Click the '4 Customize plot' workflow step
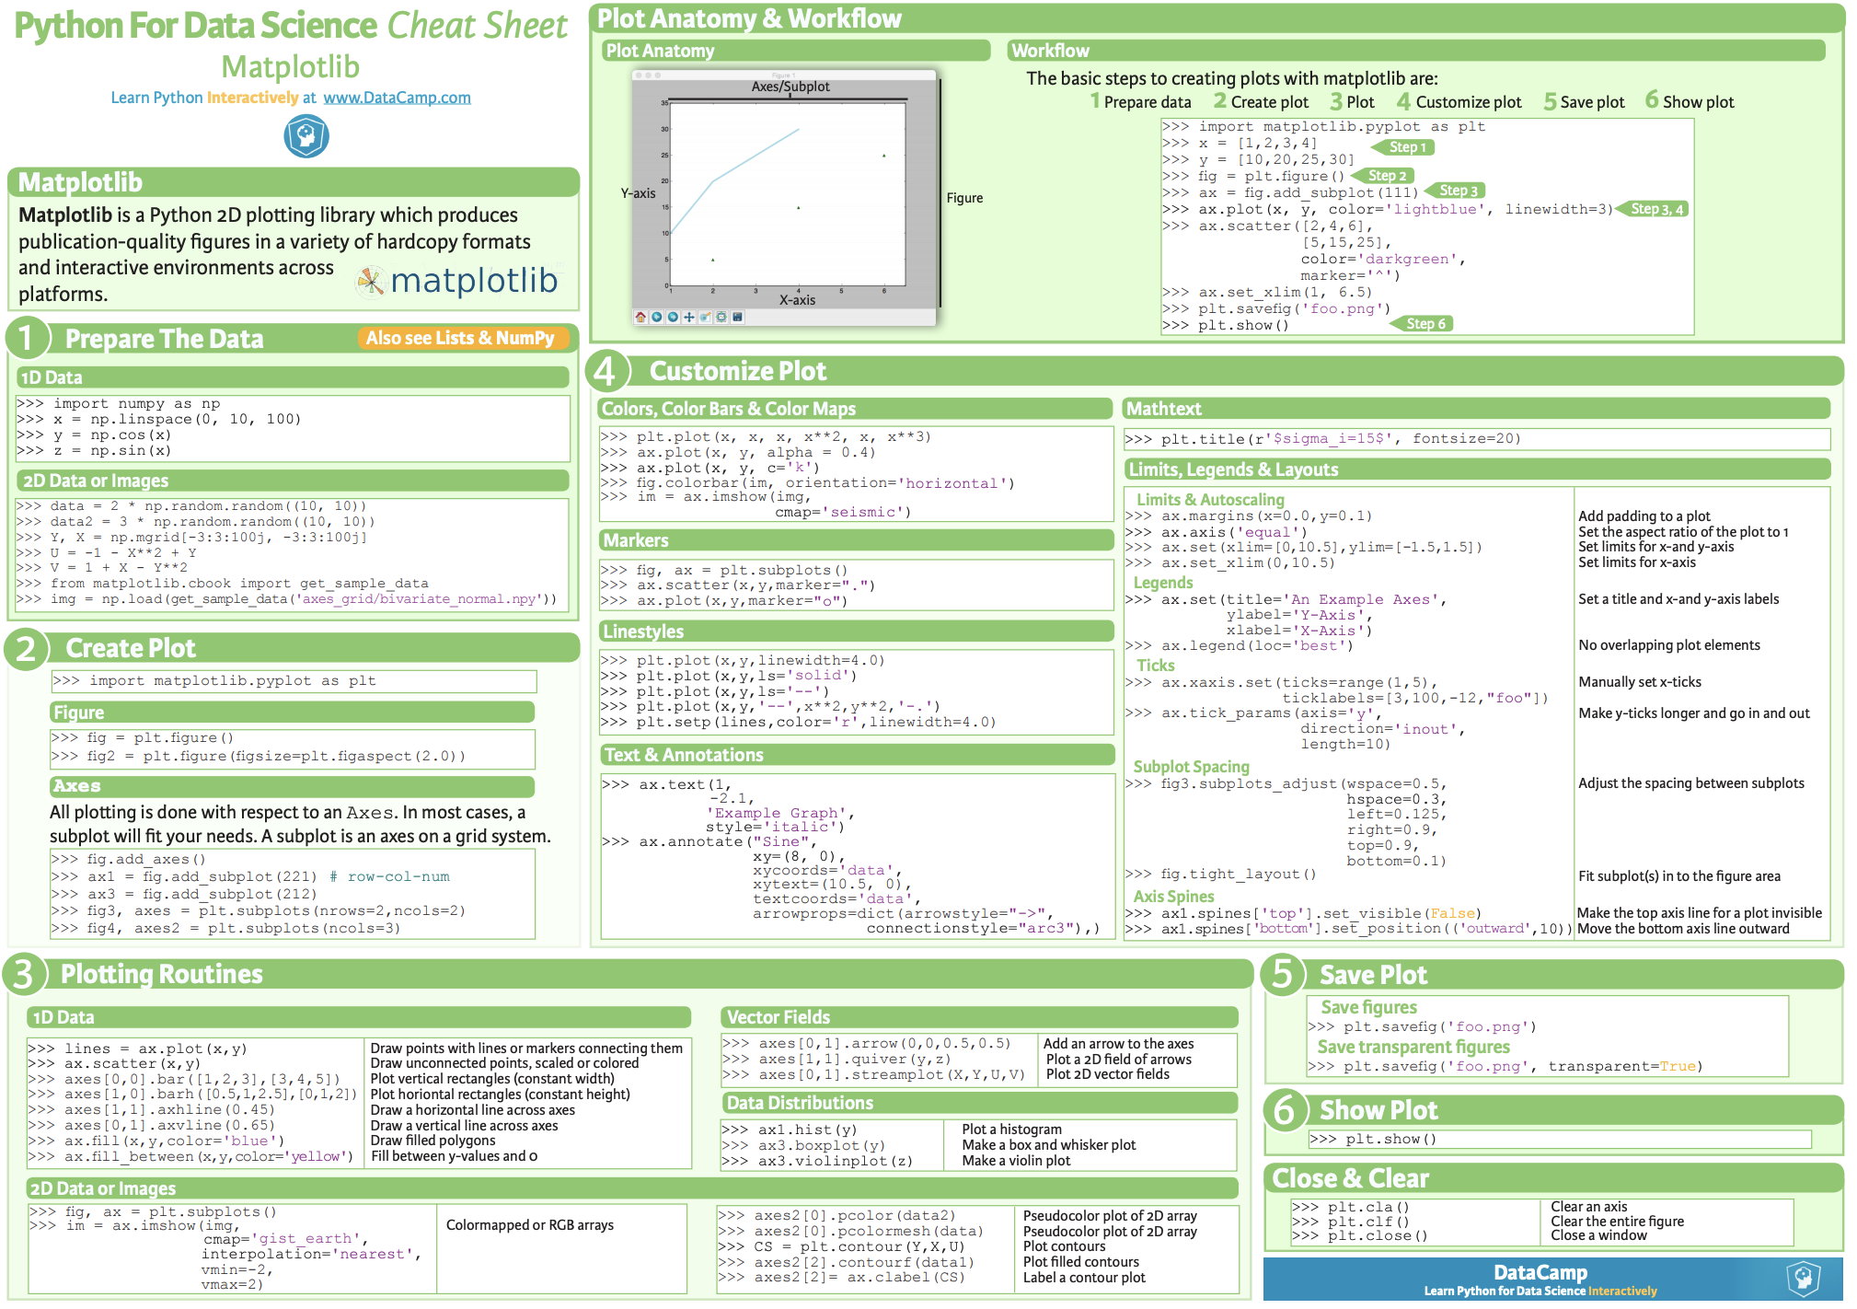The image size is (1857, 1309). point(1459,101)
